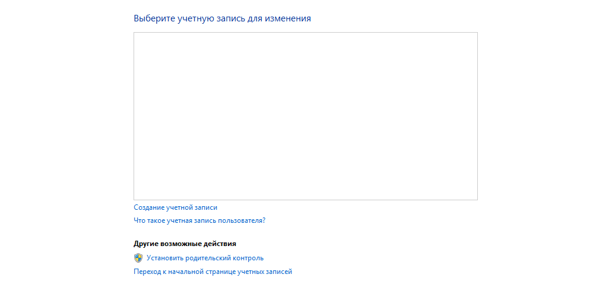612x290 pixels.
Task: Click inside the empty accounts list box
Action: (305, 116)
